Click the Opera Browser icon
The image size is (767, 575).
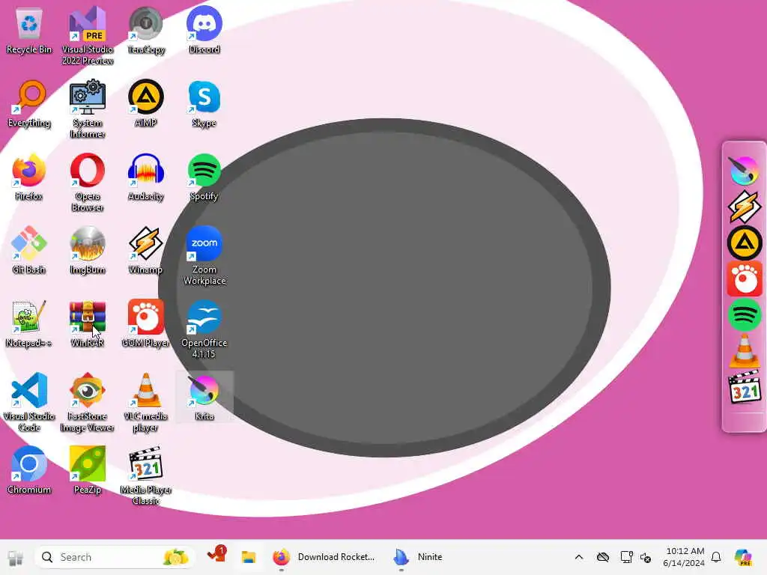(88, 183)
